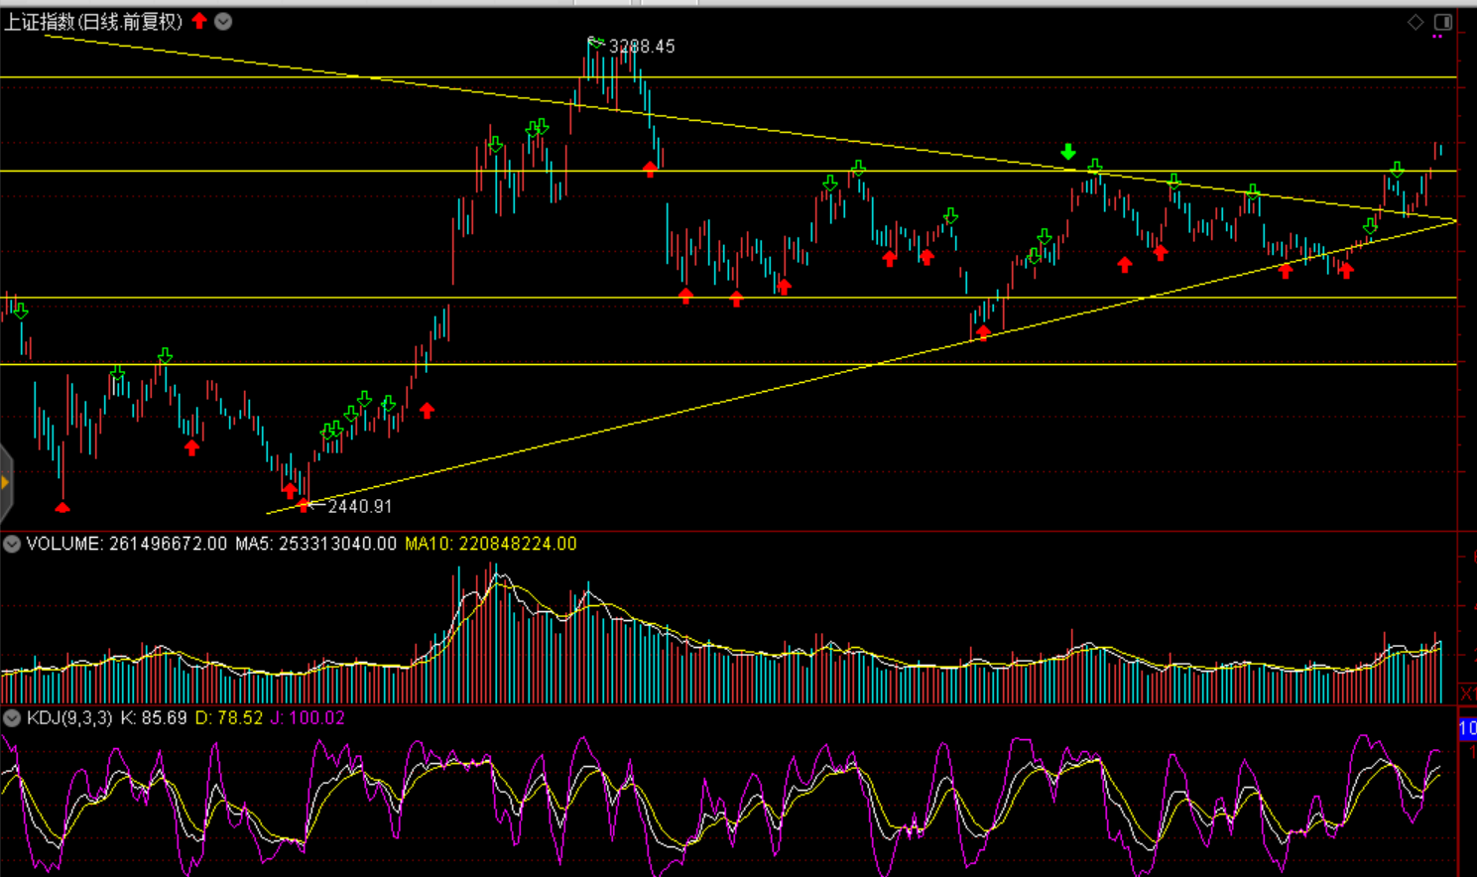Click the MA5 volume average label
This screenshot has height=877, width=1477.
pyautogui.click(x=315, y=544)
